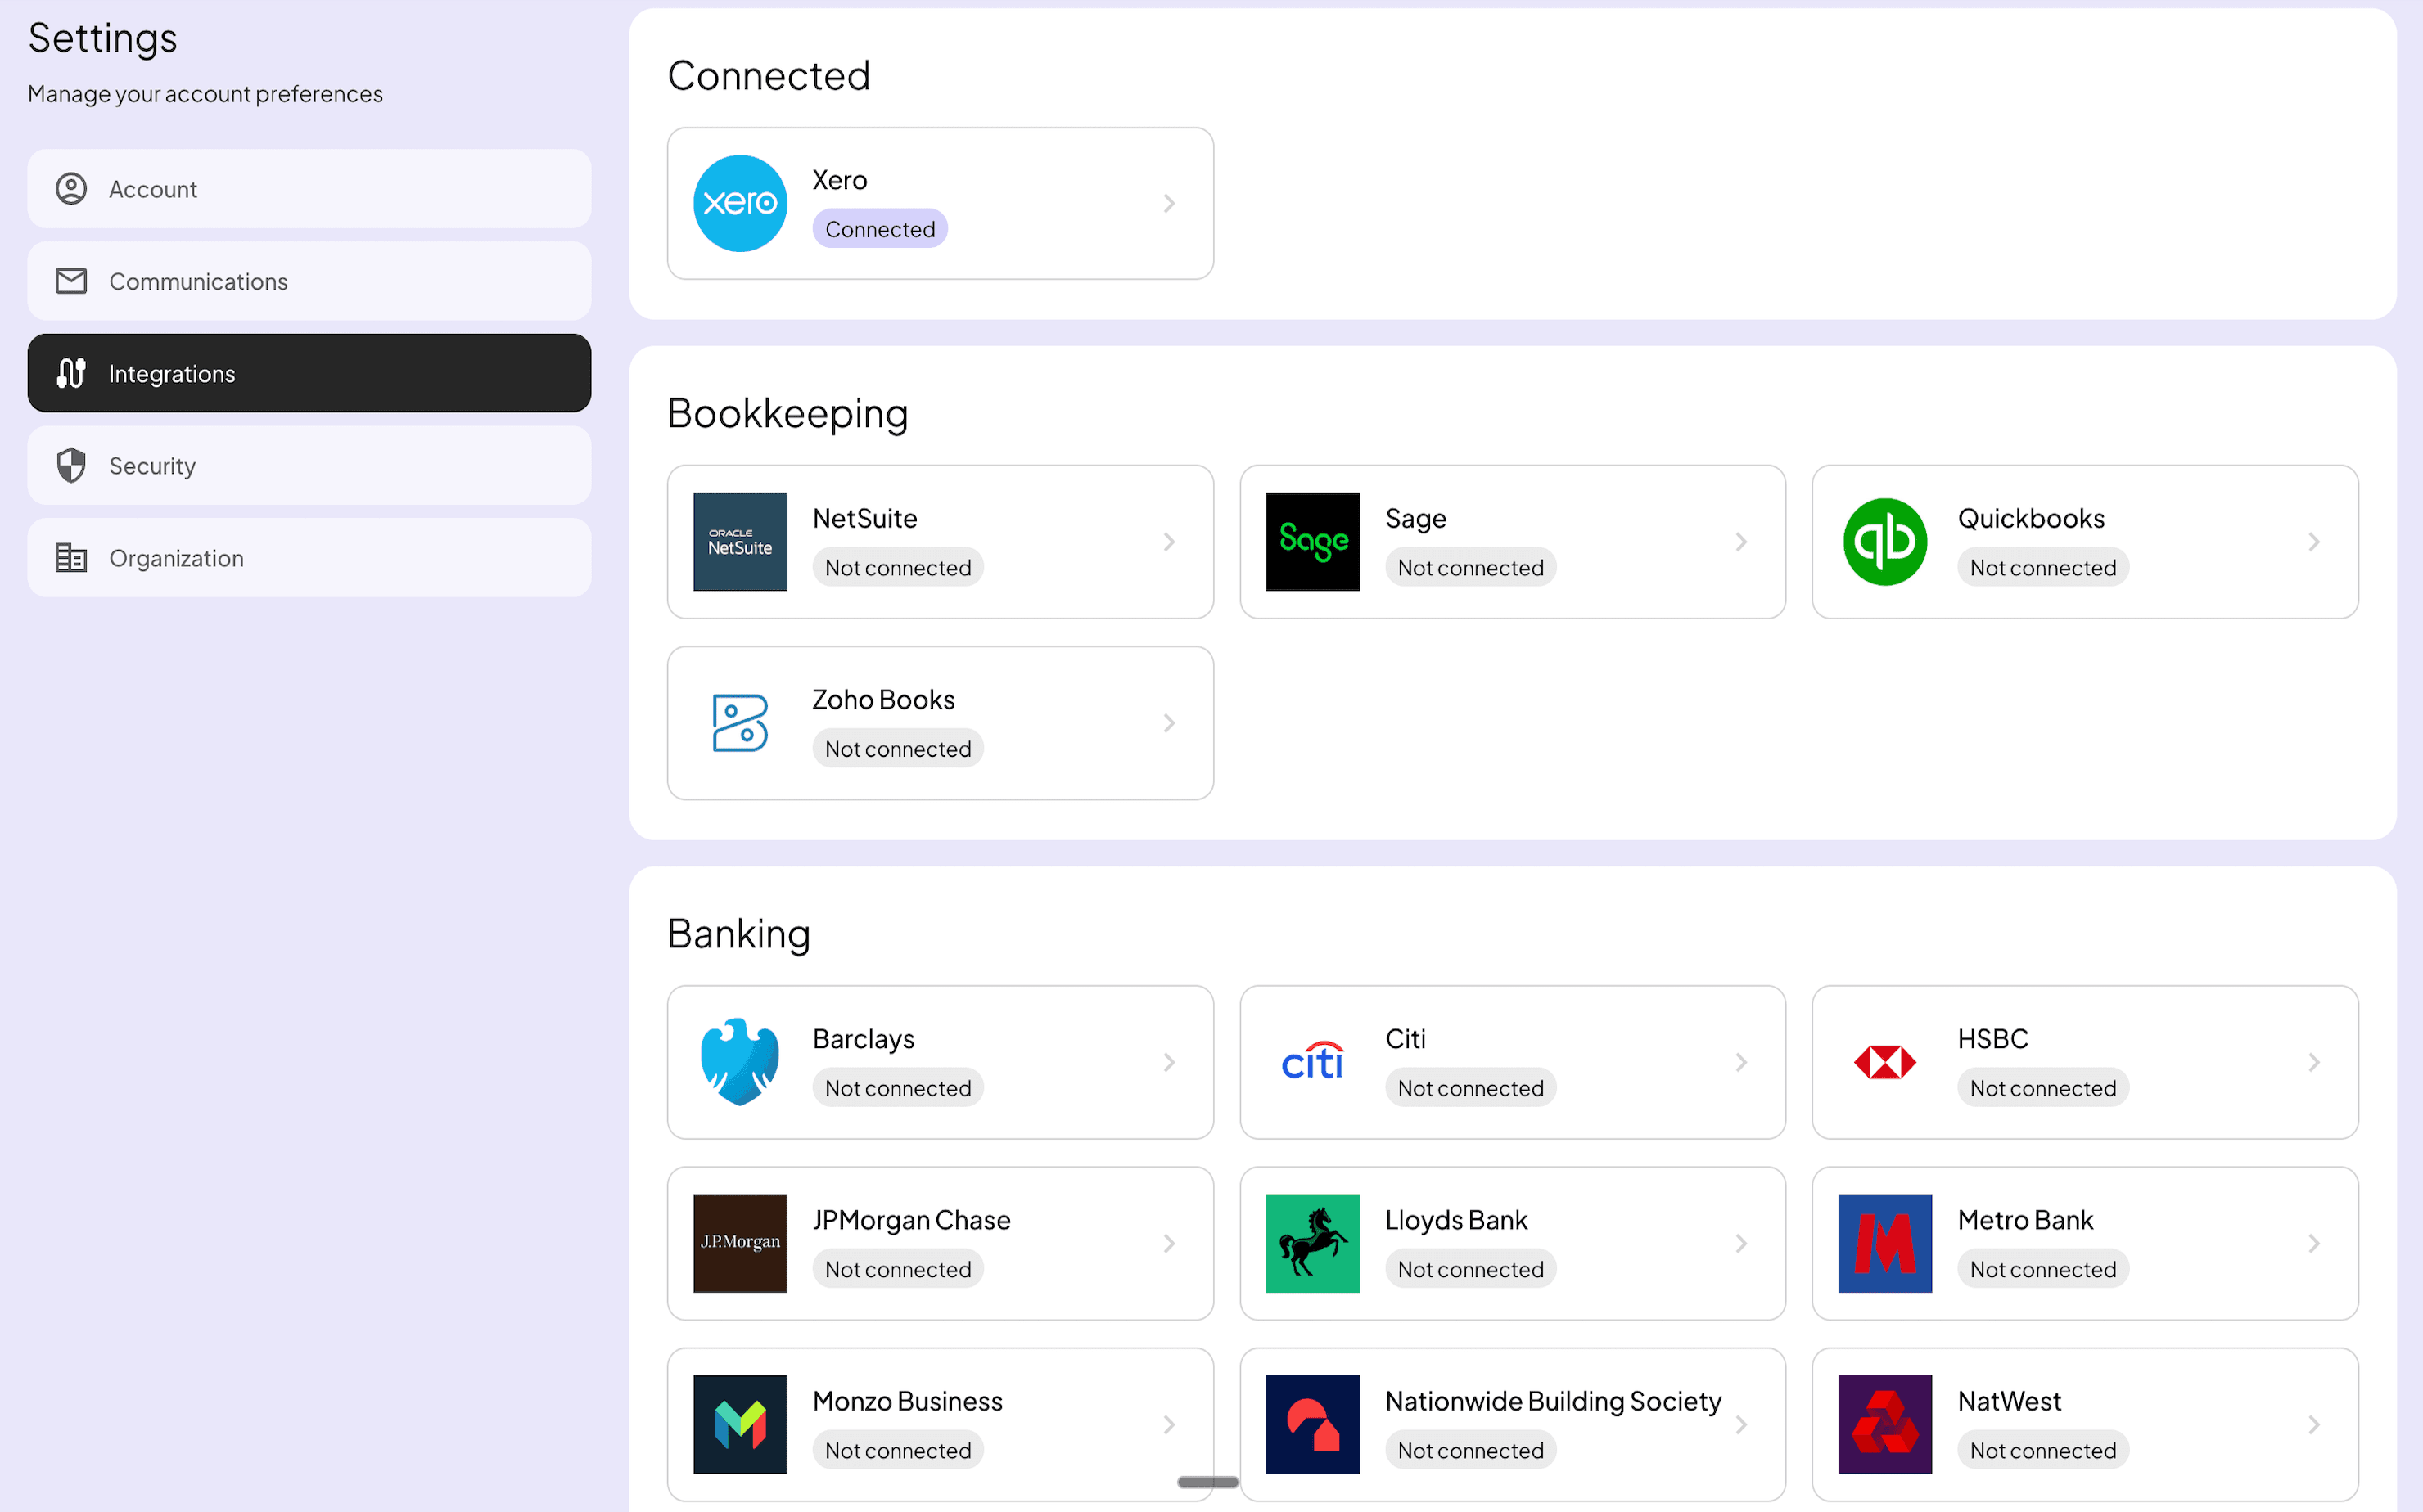Click the NatWest logo icon
The height and width of the screenshot is (1512, 2423).
click(1884, 1423)
